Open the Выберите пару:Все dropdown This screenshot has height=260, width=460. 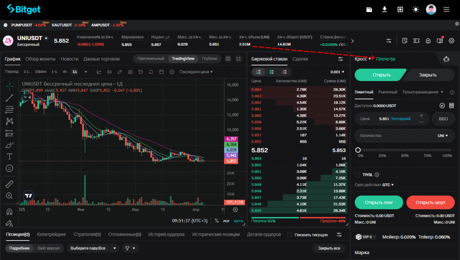93,248
